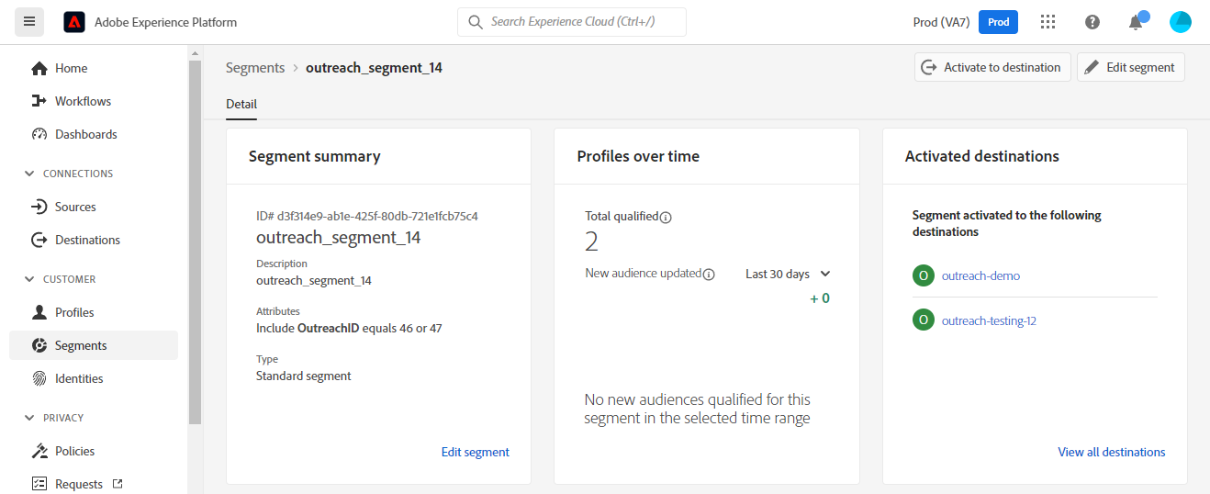Open the hamburger navigation menu

(x=29, y=22)
